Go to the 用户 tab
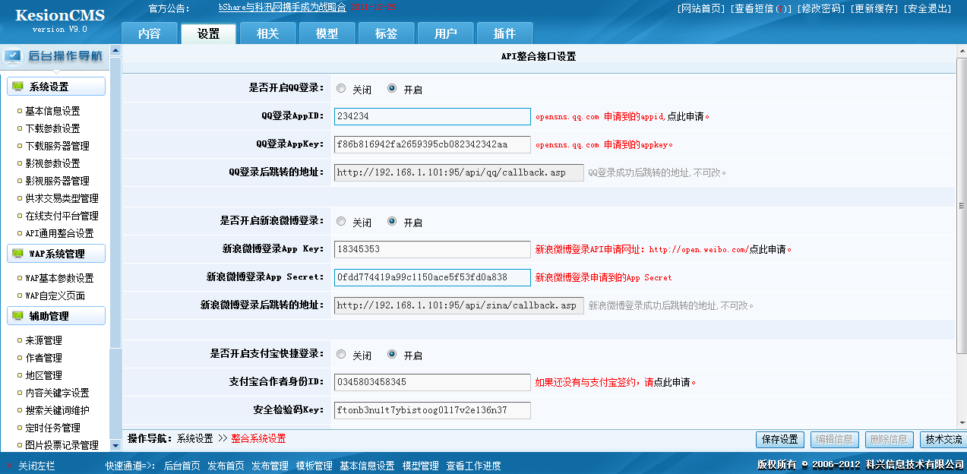967x474 pixels. [445, 33]
